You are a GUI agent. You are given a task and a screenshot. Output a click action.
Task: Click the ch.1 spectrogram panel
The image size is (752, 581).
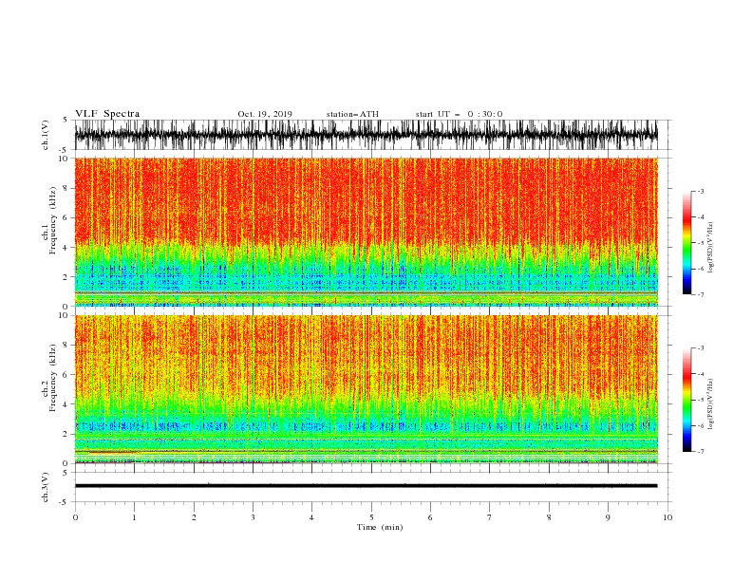click(x=366, y=232)
